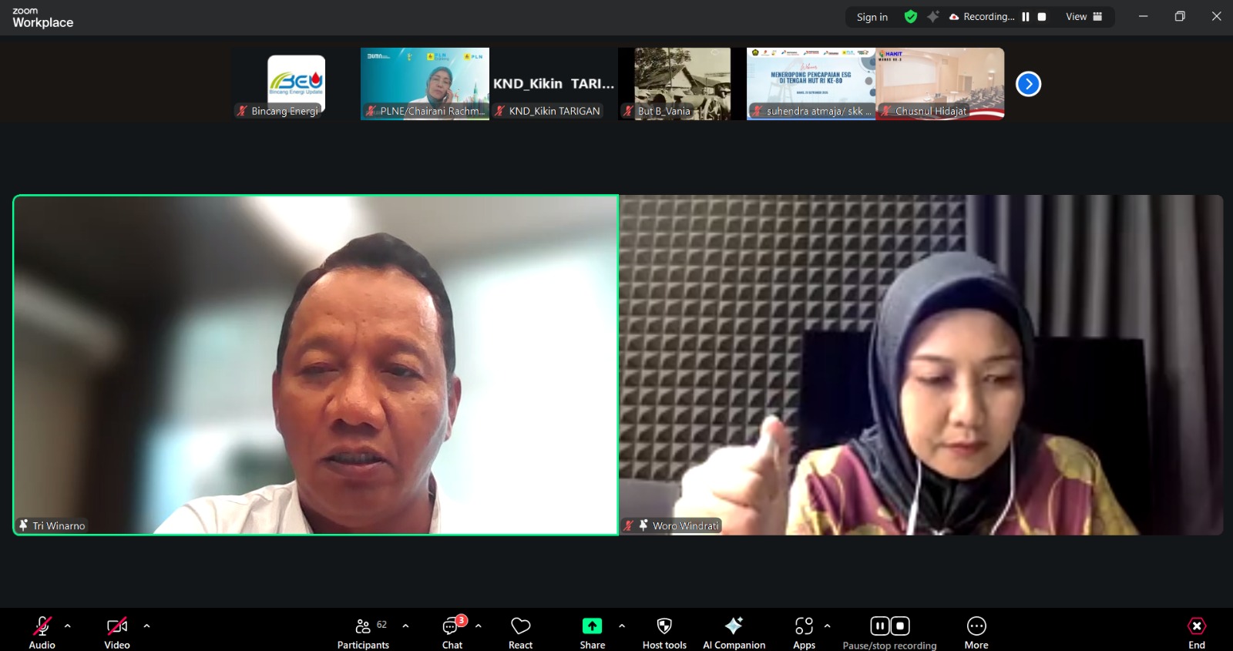Expand Participants options arrow
Screen dimensions: 1233x651
tap(406, 626)
